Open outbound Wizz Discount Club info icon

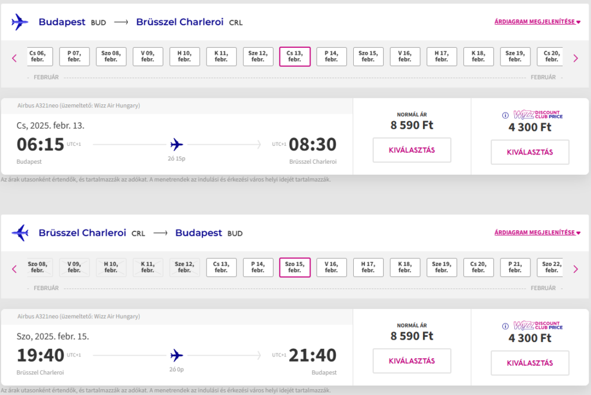(x=506, y=115)
